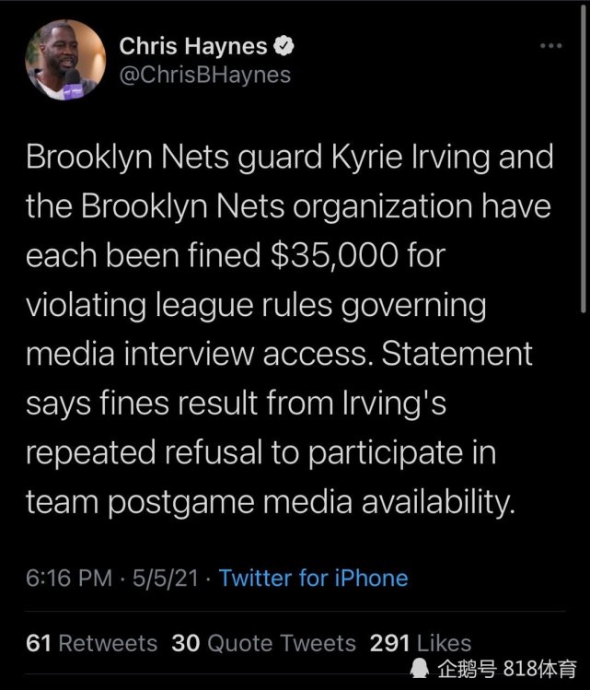
Task: Click the 6:16 PM timestamp
Action: tap(68, 579)
